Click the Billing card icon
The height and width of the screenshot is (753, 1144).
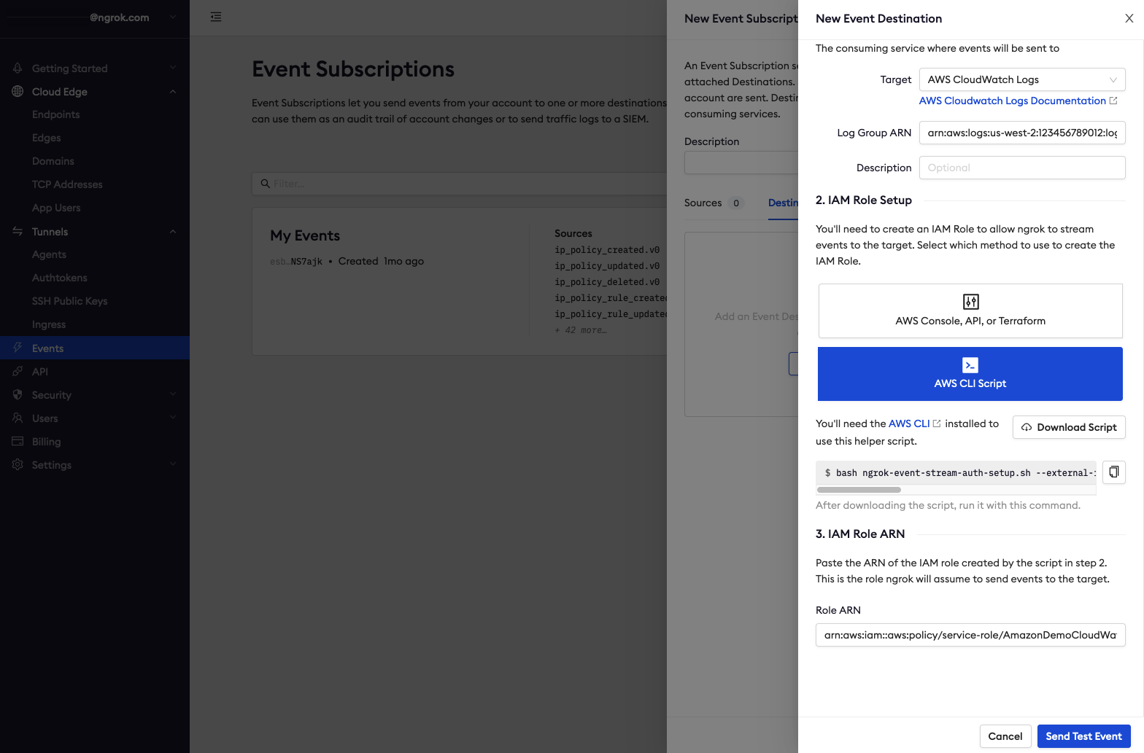pos(18,441)
